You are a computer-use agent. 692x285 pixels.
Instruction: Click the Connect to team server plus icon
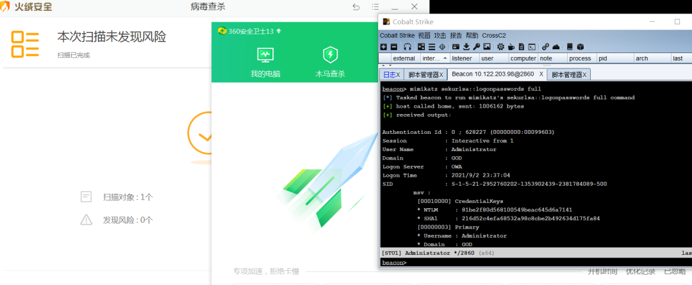[383, 46]
